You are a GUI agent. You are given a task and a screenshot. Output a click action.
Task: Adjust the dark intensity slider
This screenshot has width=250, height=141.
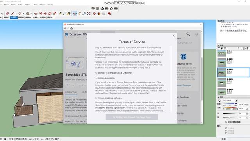230,117
